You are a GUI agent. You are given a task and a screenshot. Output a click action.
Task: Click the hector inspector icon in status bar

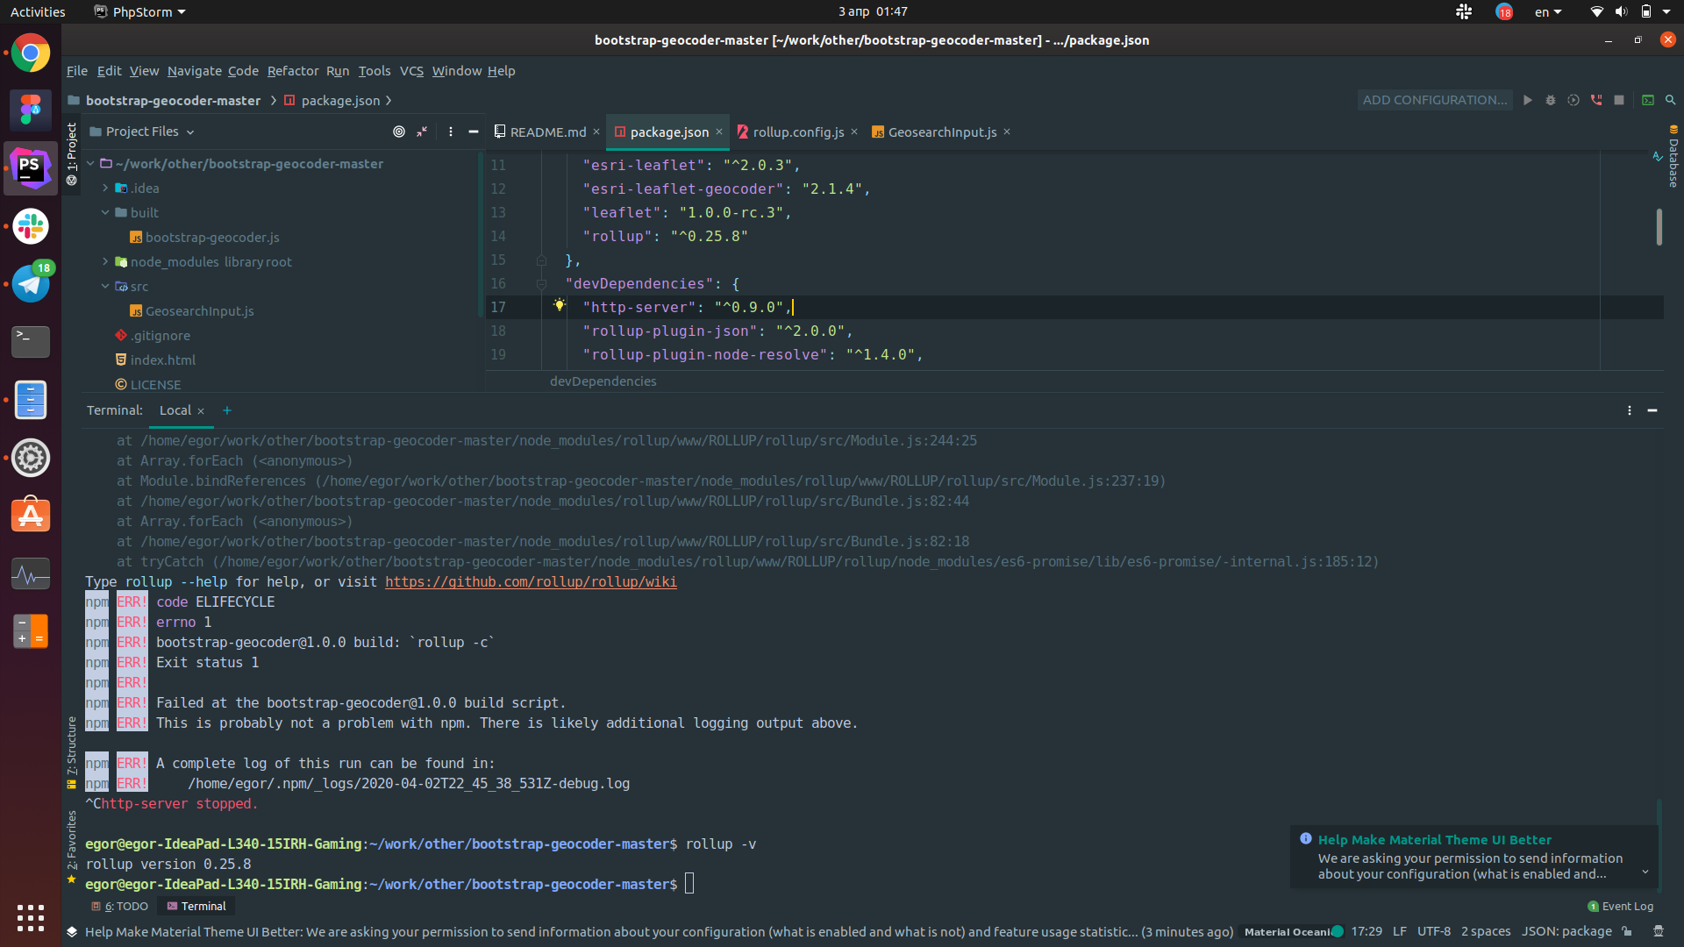pos(1659,931)
